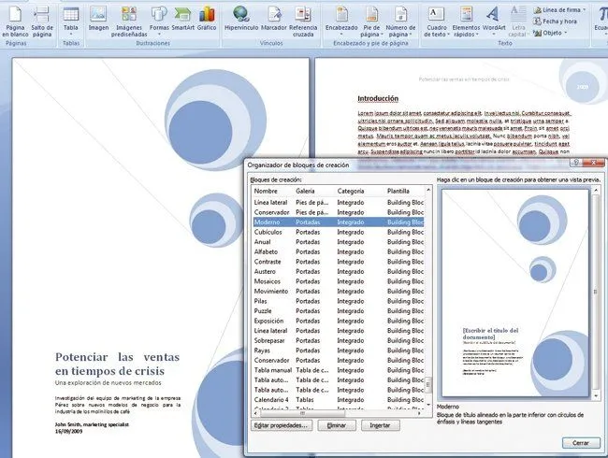This screenshot has width=608, height=458.
Task: Select the Movimiento row
Action: click(x=339, y=292)
